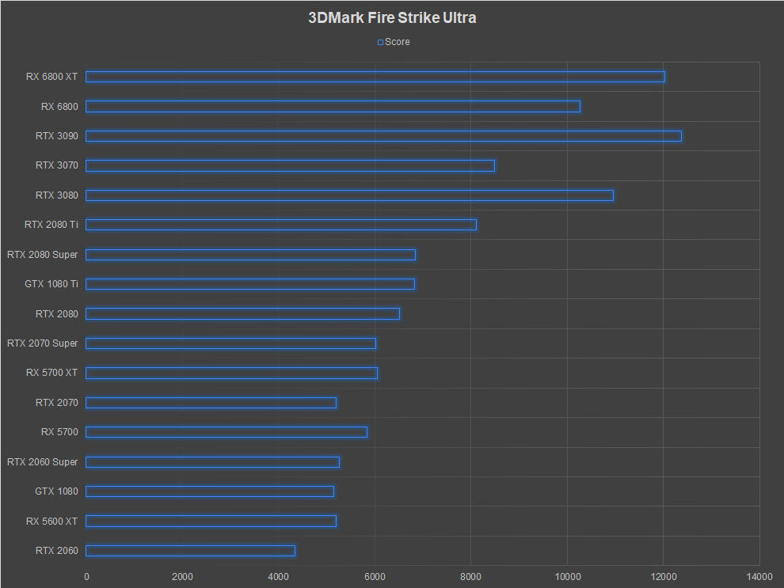
Task: Click the RX 6800 score bar
Action: (x=333, y=106)
